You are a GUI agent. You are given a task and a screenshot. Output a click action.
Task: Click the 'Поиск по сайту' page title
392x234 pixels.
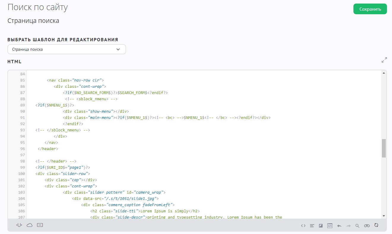(x=38, y=7)
